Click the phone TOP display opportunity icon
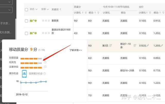165x104 pixels. point(24,74)
